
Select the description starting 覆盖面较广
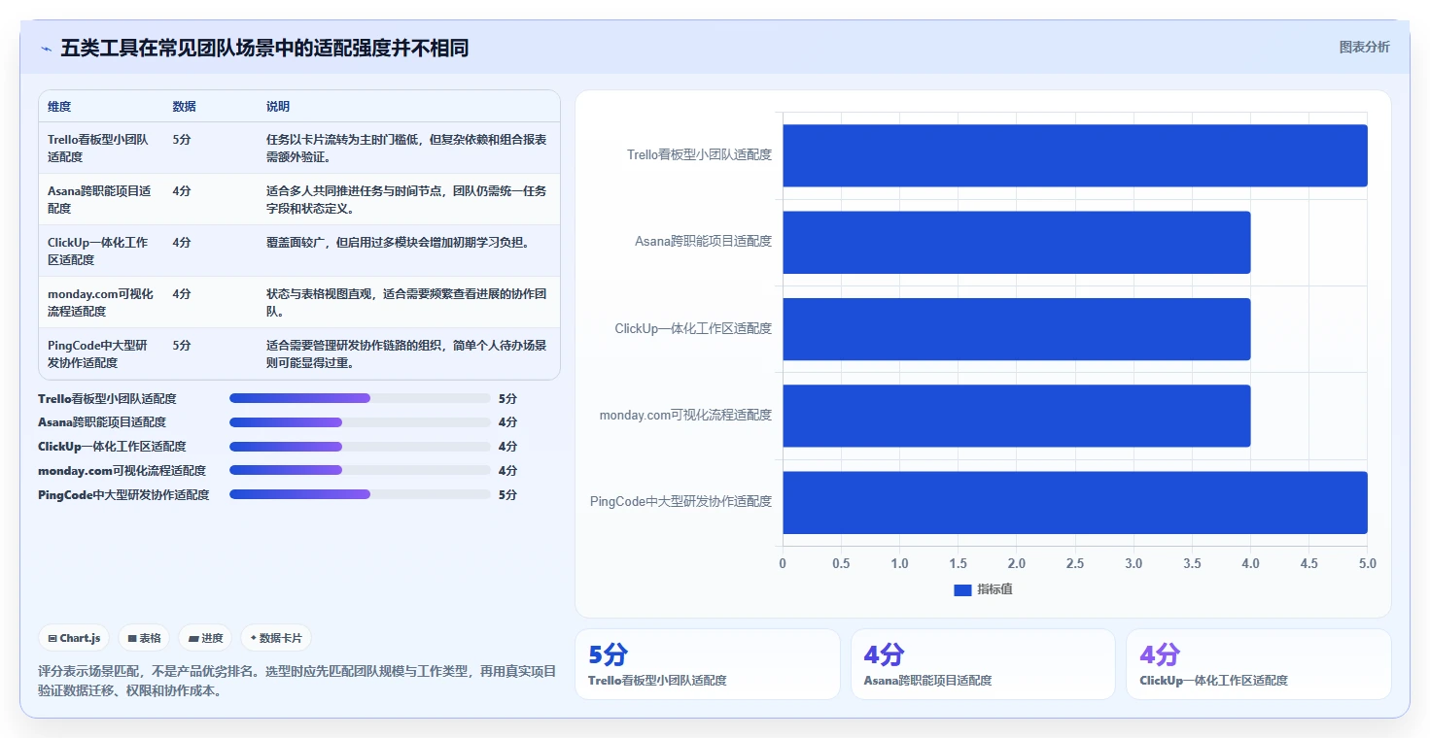point(398,243)
